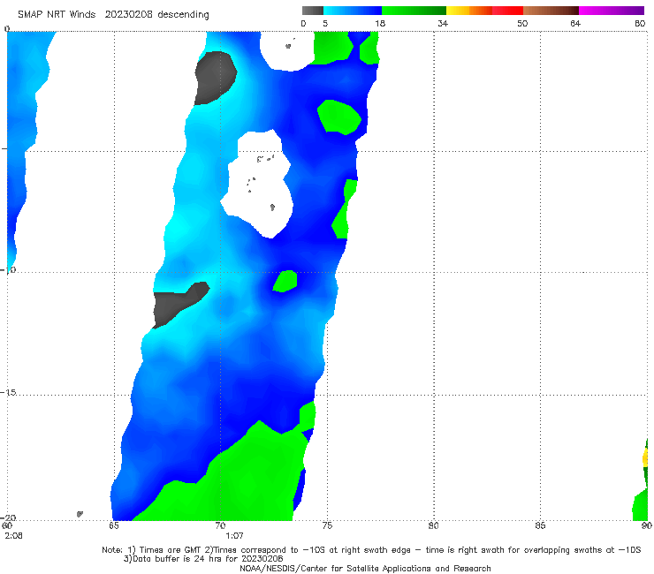Image resolution: width=654 pixels, height=574 pixels.
Task: Click the 'Note: 1) Times are GMT' line
Action: 371,550
